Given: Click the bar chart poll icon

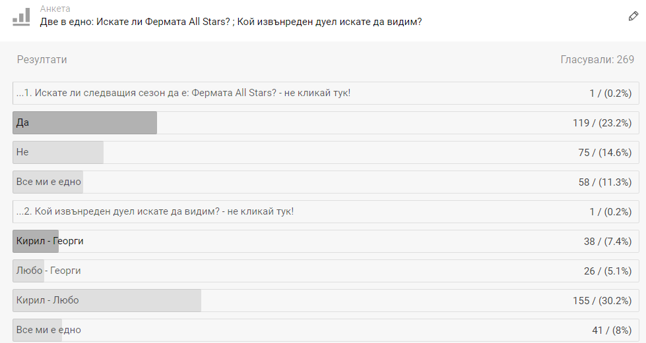Looking at the screenshot, I should tap(21, 17).
